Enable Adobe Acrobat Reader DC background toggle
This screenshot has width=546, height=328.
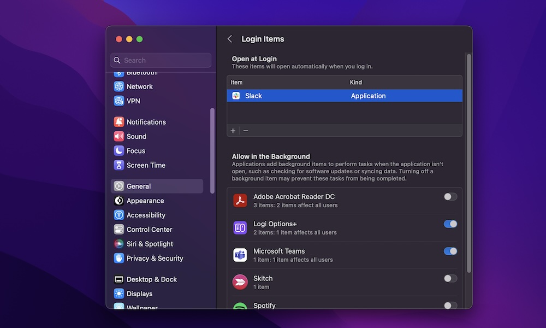click(x=450, y=197)
